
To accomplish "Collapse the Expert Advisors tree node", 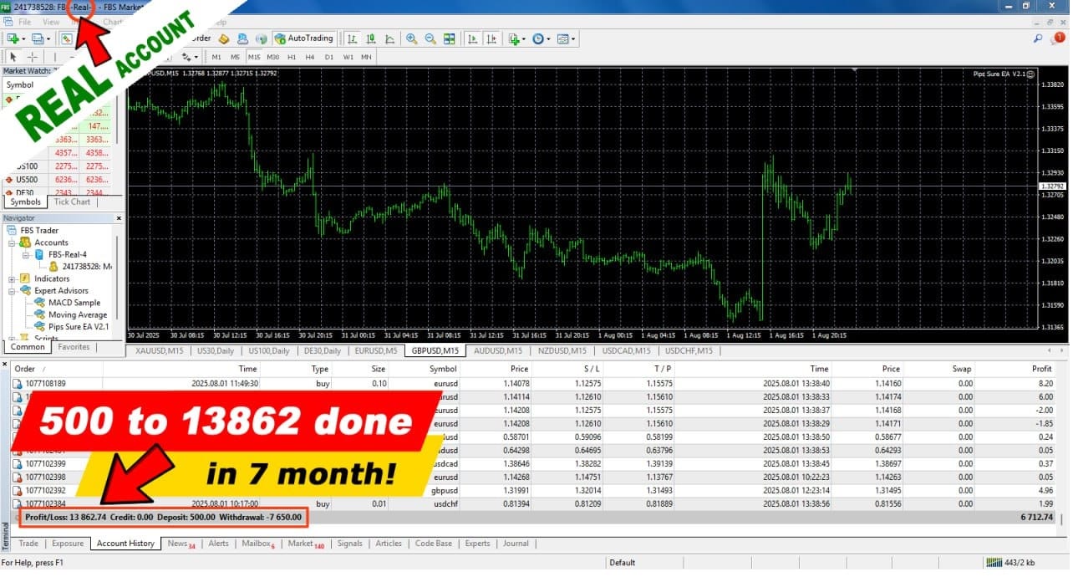I will pos(13,291).
